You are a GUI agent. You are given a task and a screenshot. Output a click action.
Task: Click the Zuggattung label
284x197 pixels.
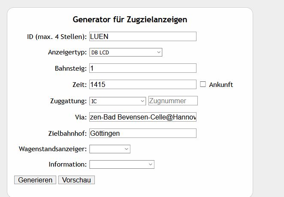[x=68, y=101]
